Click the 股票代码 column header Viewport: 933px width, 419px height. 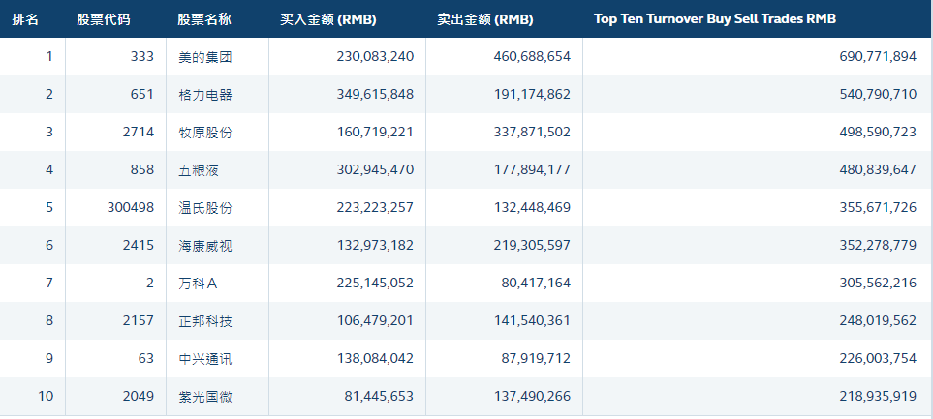coord(104,19)
